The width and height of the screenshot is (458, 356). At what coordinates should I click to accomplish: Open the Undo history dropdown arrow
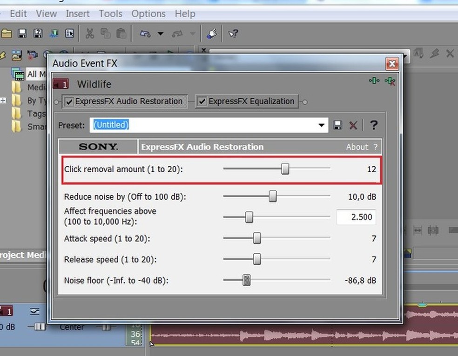pyautogui.click(x=161, y=34)
